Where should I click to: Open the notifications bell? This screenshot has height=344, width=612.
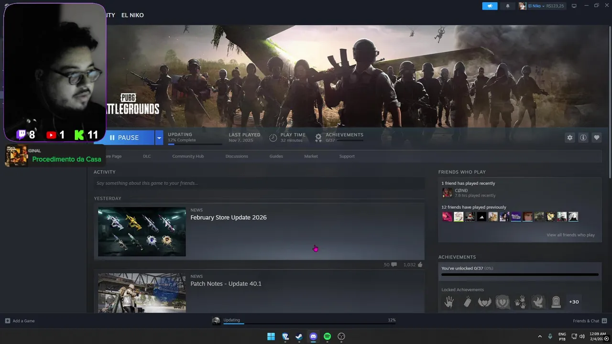coord(508,6)
